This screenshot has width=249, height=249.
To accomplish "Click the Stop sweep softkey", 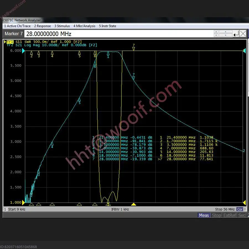I will pos(216,215).
